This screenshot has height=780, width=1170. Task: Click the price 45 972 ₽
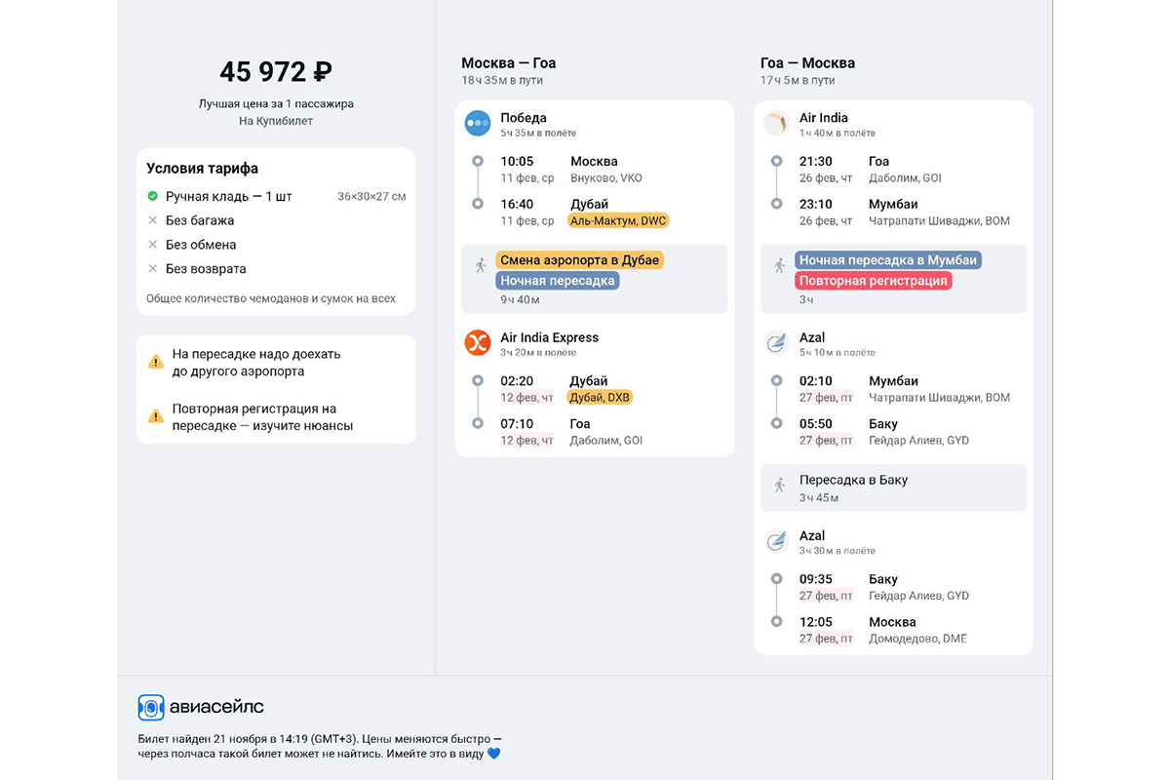pos(275,71)
